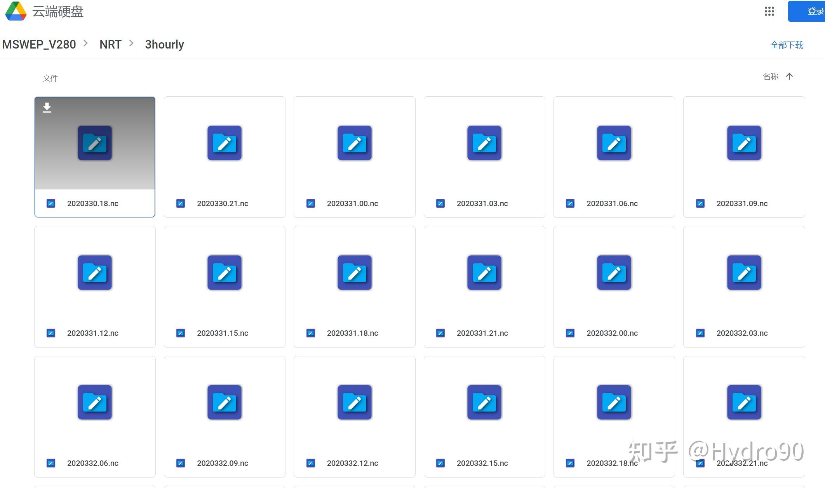
Task: Open file named 2020331.12.nc
Action: [x=92, y=333]
